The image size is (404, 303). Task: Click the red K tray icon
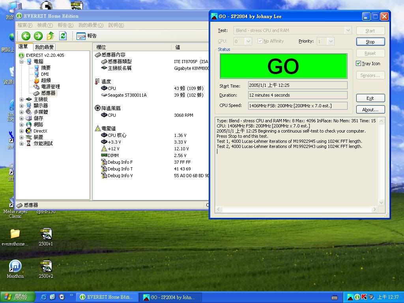(x=364, y=297)
